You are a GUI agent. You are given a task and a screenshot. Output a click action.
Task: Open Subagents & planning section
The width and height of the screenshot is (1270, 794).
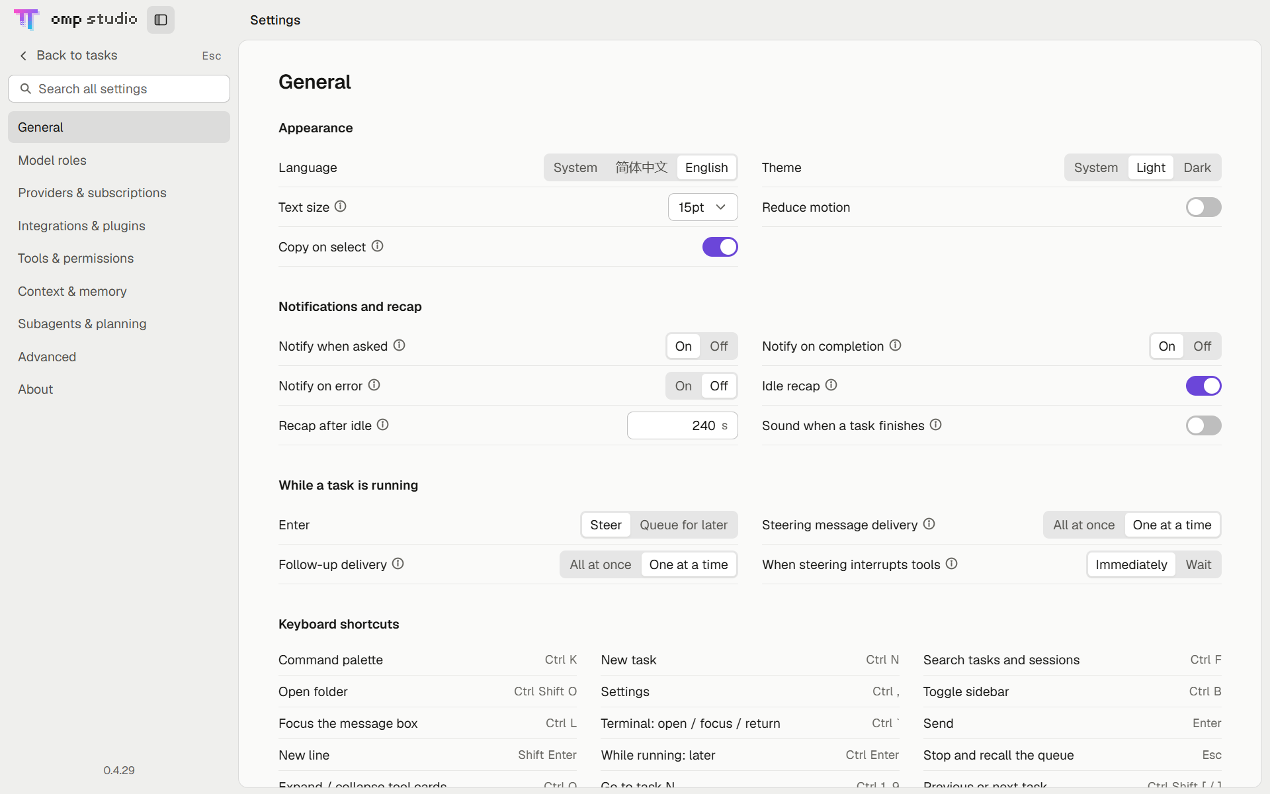pos(119,324)
